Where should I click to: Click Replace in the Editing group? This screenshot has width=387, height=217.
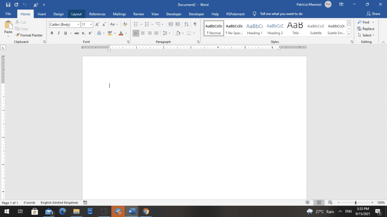[366, 29]
